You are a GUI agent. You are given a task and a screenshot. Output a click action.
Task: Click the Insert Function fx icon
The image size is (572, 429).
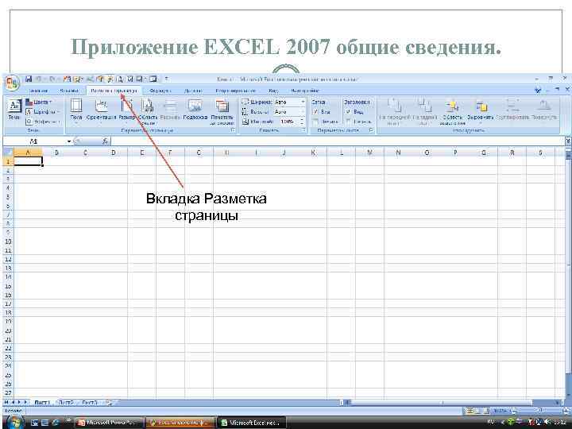(105, 141)
